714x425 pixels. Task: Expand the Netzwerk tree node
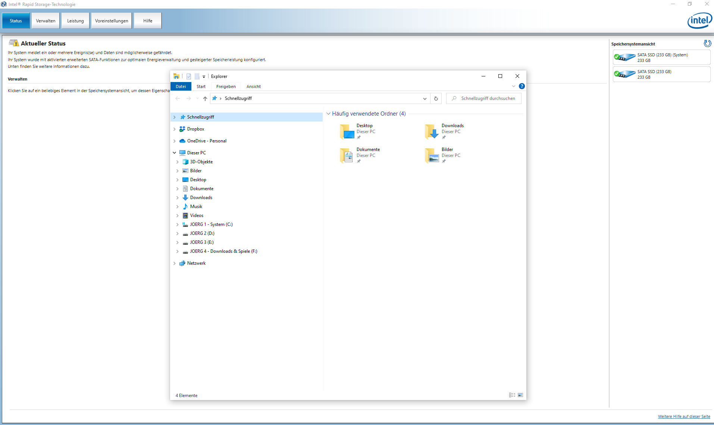coord(175,263)
